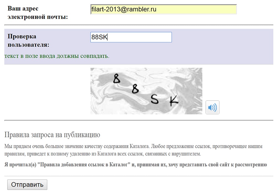The height and width of the screenshot is (194, 276).
Task: Click the quoted "Правила добавления ссылок в Каталог" text
Action: 82,165
